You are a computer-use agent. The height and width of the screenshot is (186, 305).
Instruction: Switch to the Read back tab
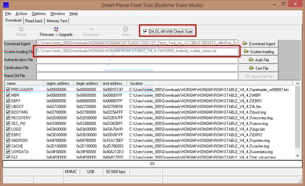[34, 21]
